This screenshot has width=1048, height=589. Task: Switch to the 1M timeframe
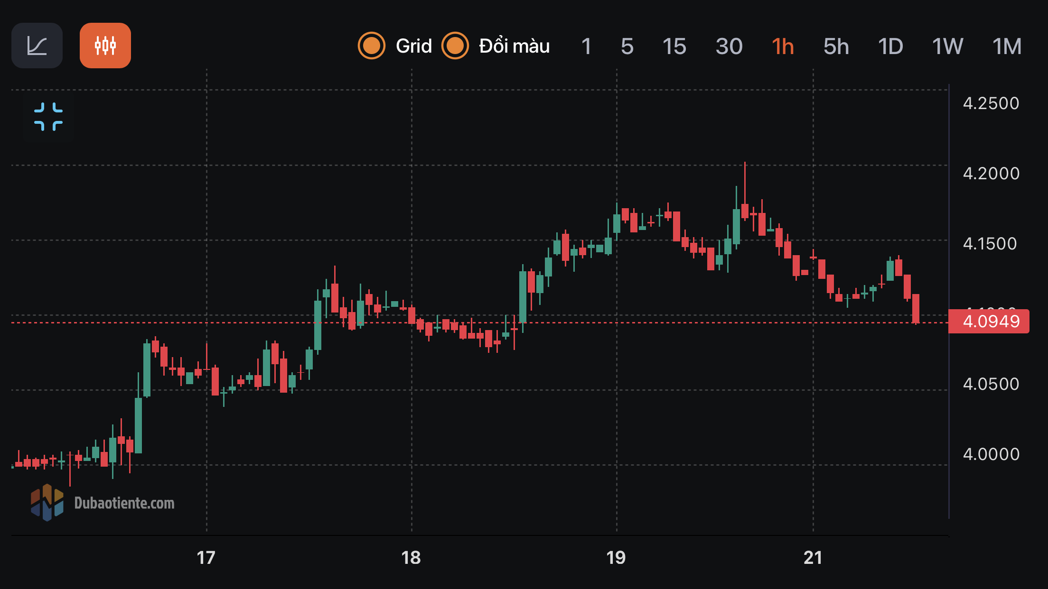(x=1007, y=46)
